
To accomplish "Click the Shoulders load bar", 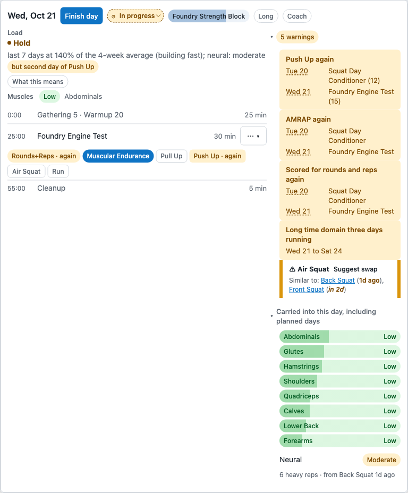I will point(340,381).
